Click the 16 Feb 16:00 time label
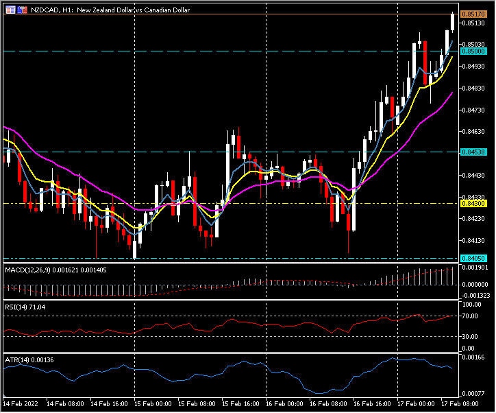This screenshot has width=496, height=413. coord(372,404)
